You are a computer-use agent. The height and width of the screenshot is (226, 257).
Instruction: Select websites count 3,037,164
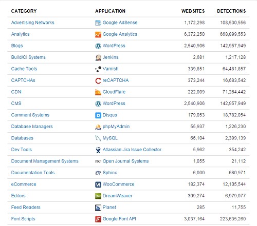[x=194, y=219]
